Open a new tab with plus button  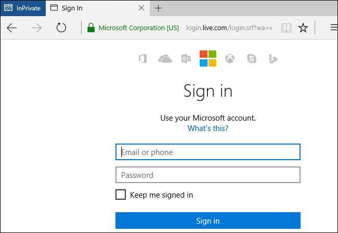coord(158,8)
